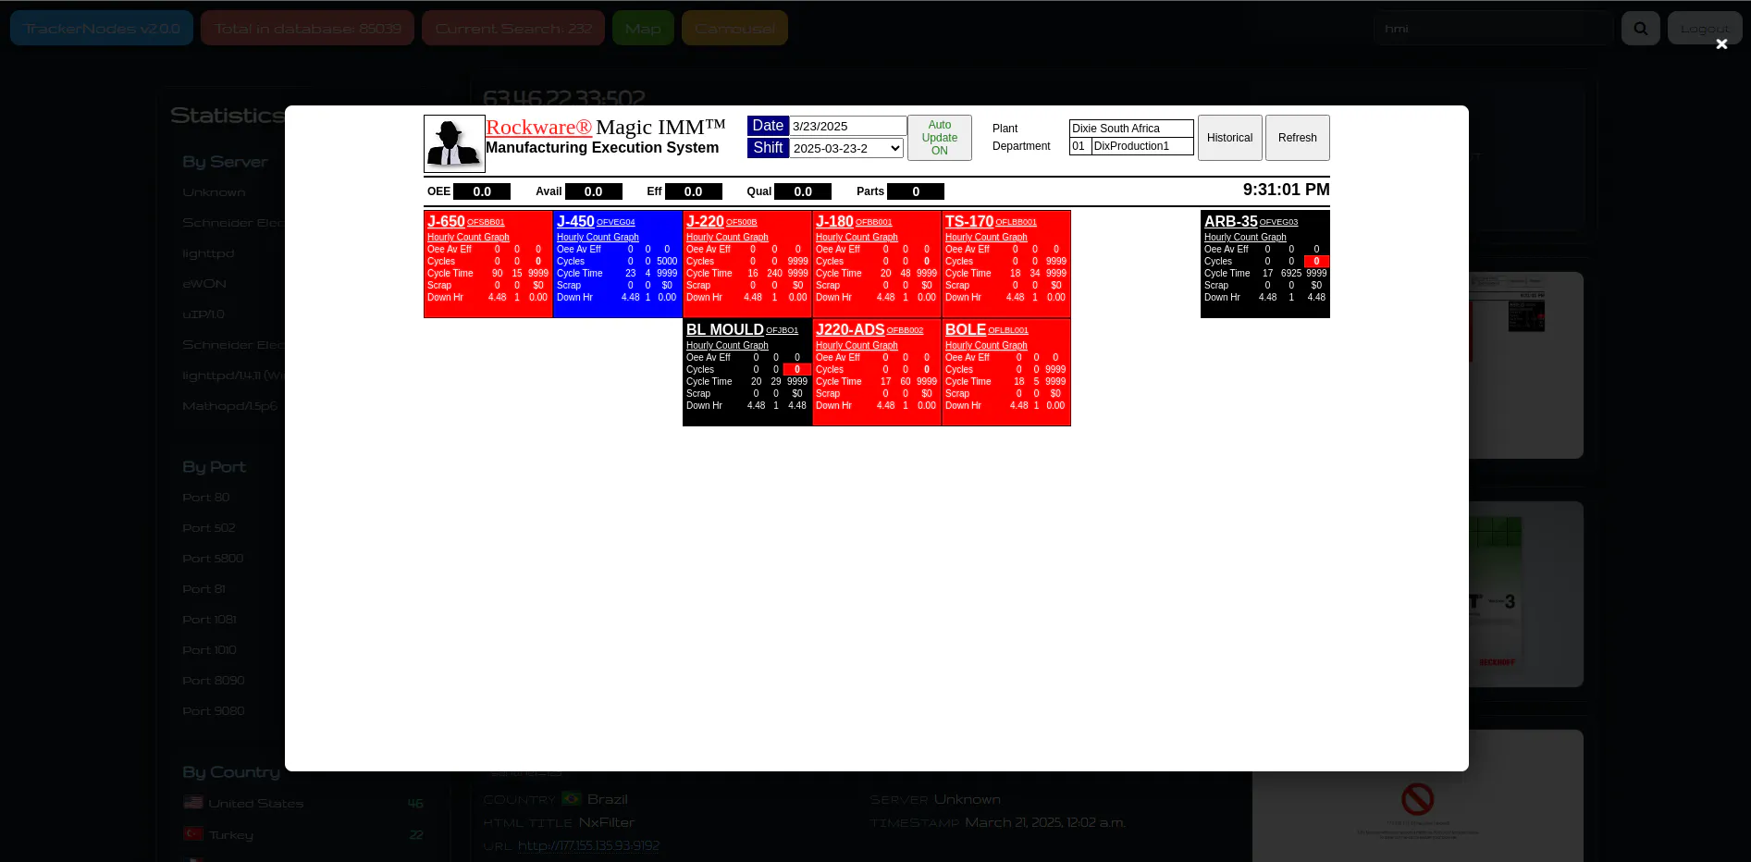
Task: Open the BL MOULD machine link
Action: pyautogui.click(x=725, y=330)
